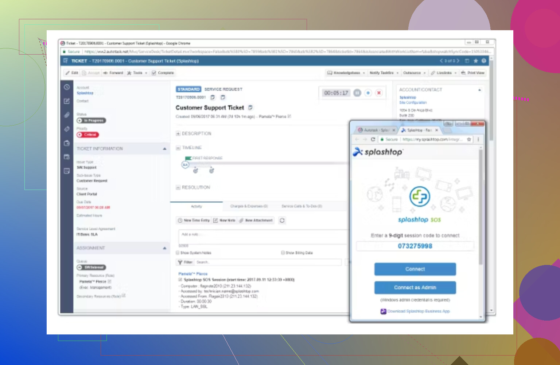The image size is (560, 365).
Task: Copy the Customer Support Ticket title using its icon
Action: coord(250,108)
